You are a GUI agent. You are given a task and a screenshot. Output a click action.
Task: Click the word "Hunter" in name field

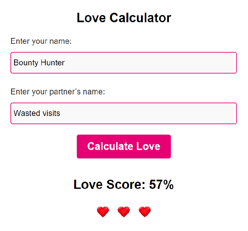click(x=53, y=63)
